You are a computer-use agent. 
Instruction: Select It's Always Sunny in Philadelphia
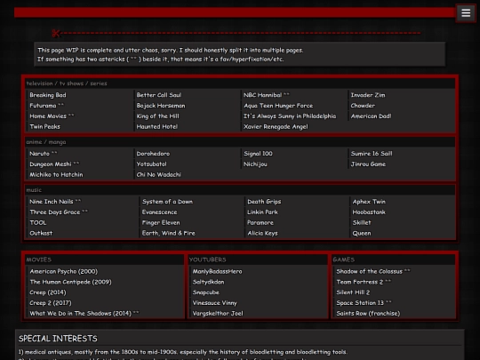290,116
